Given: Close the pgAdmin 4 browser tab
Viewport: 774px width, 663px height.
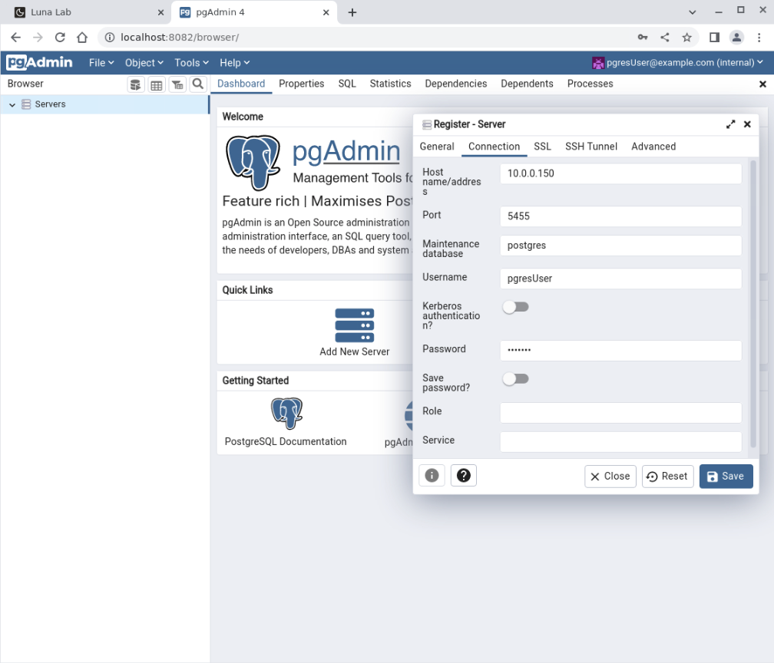Looking at the screenshot, I should (x=326, y=13).
